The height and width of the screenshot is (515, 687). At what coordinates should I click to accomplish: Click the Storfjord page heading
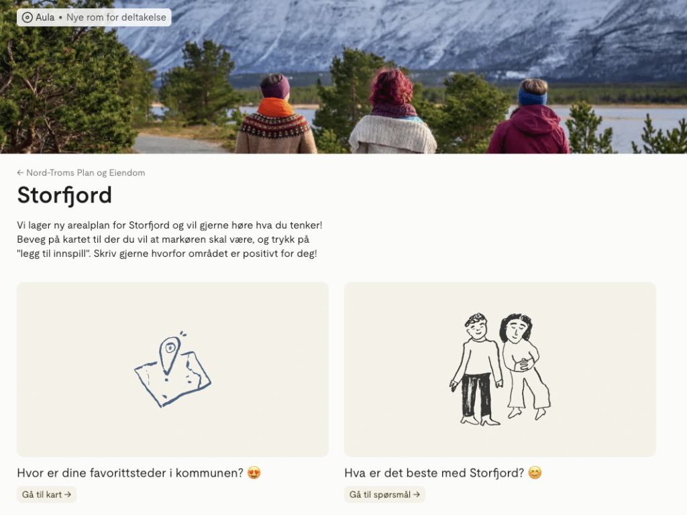(64, 195)
